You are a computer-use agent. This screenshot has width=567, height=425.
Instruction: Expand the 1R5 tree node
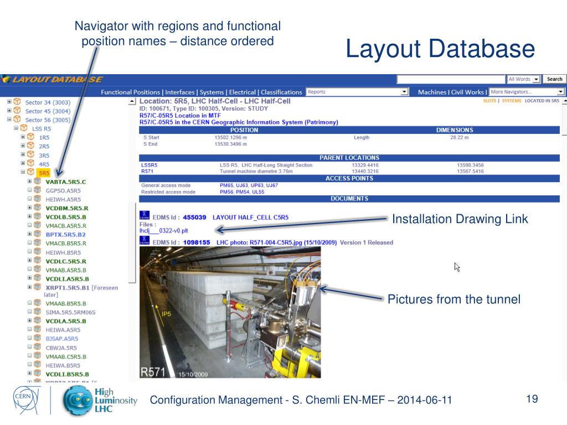click(23, 137)
